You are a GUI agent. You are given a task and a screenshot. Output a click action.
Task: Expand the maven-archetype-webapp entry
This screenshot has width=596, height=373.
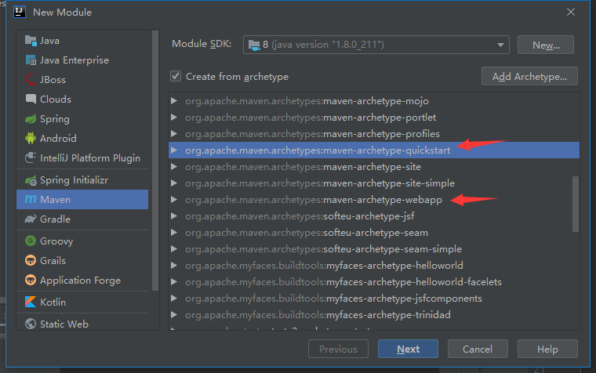(x=174, y=200)
